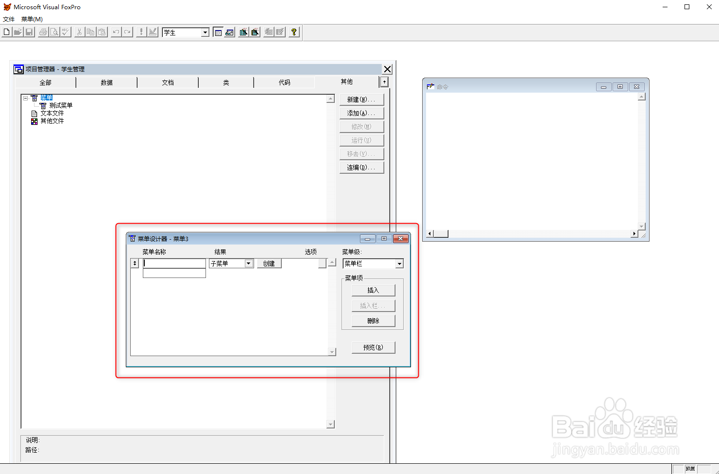Click the 菜单名称 input field

tap(174, 263)
